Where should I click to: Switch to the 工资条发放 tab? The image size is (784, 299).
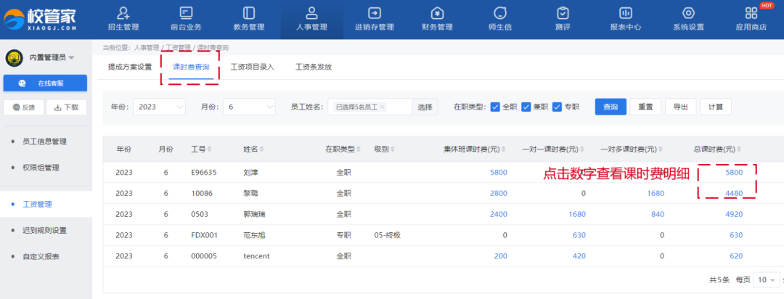pos(314,67)
